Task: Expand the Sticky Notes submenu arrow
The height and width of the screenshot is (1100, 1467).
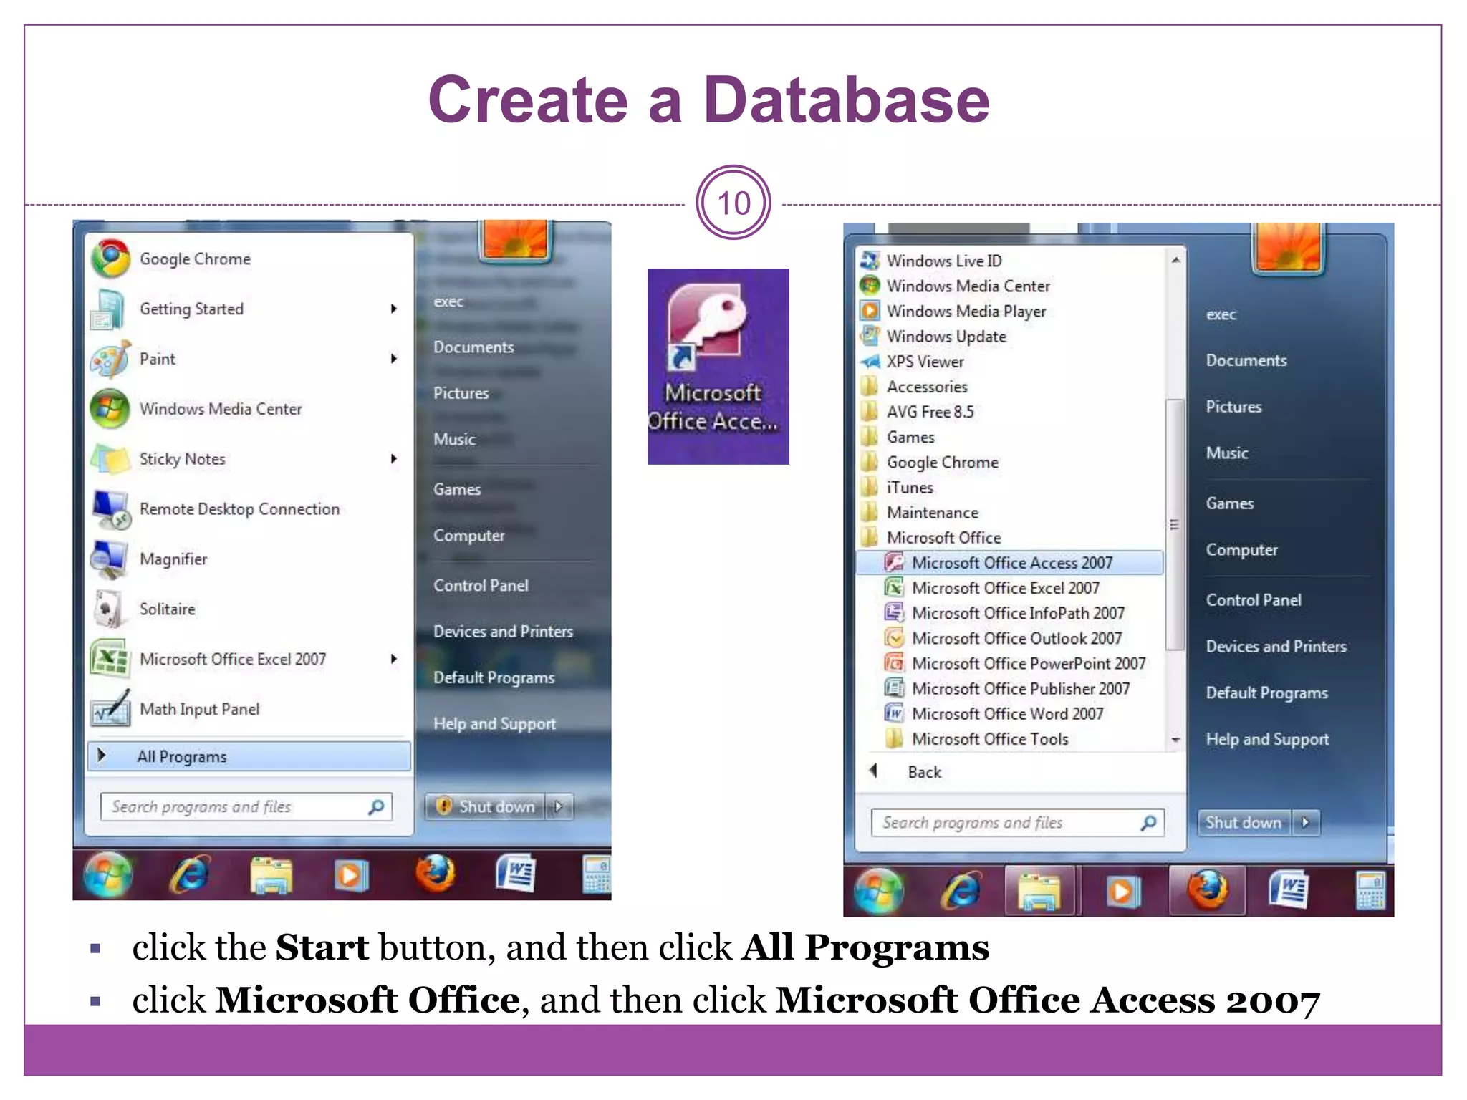Action: click(x=394, y=459)
